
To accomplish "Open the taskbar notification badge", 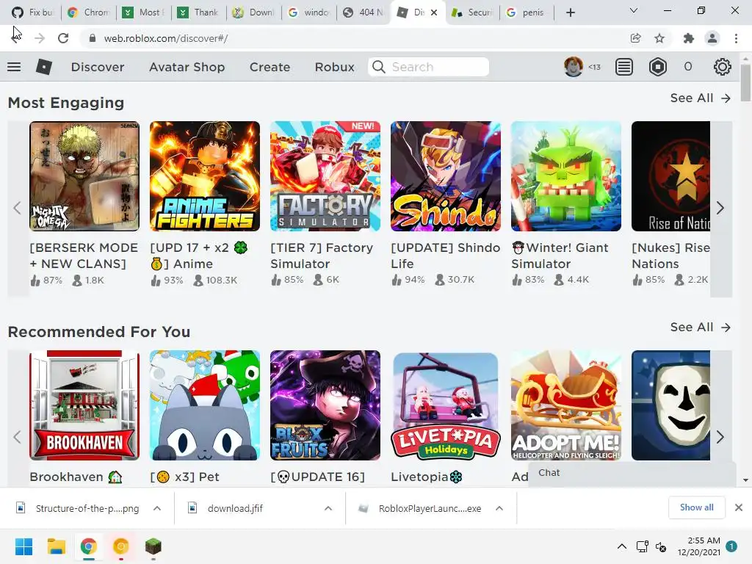I will coord(731,546).
